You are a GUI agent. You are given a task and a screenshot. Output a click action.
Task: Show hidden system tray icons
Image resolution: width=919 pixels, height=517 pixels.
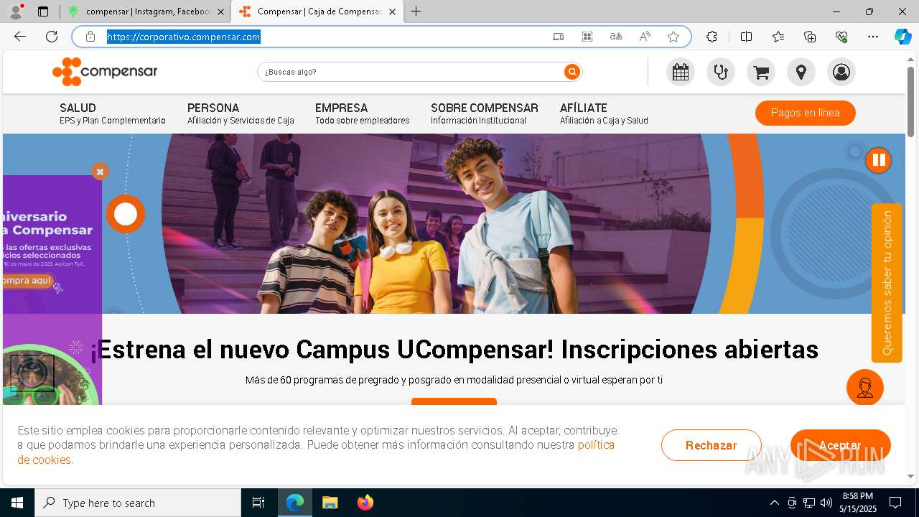pyautogui.click(x=774, y=503)
